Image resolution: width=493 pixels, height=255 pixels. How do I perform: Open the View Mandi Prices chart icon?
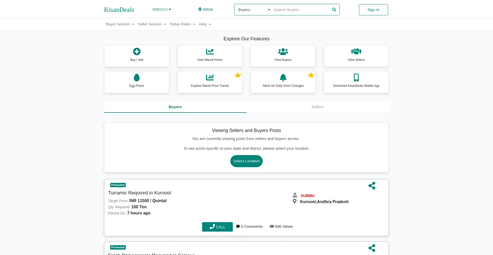[x=210, y=52]
